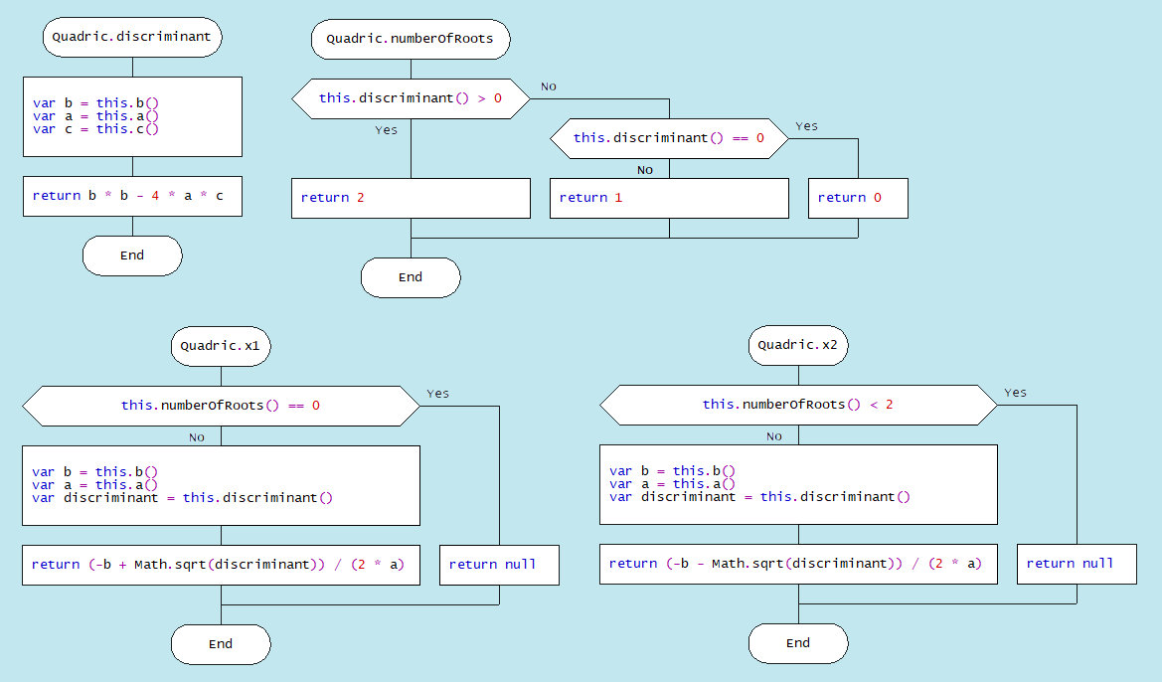Image resolution: width=1162 pixels, height=682 pixels.
Task: Select the return block with '-b - Math.sqrt'
Action: point(797,564)
